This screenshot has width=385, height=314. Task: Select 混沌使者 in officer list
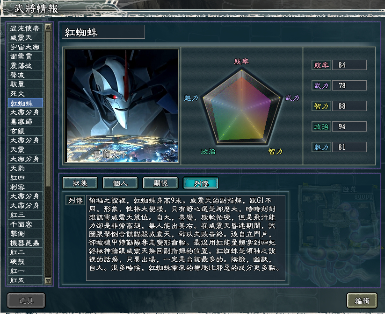tap(25, 28)
